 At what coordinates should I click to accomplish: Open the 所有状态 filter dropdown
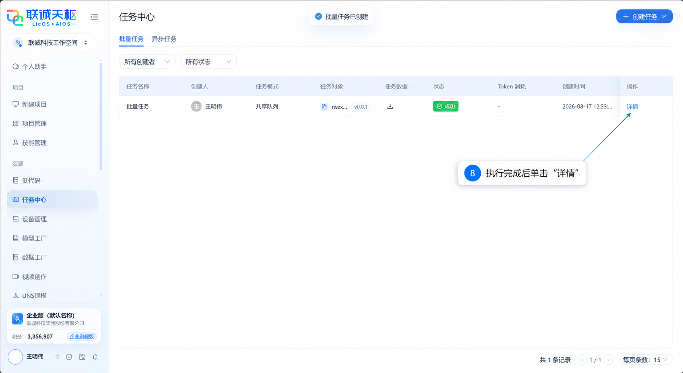click(208, 62)
